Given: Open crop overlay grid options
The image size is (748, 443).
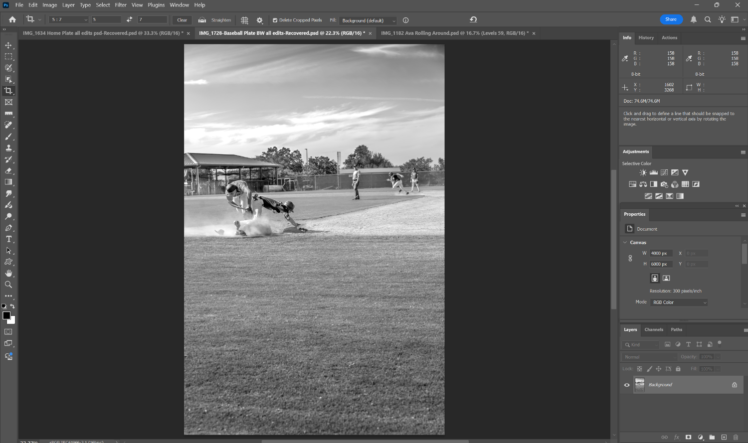Looking at the screenshot, I should pos(244,20).
